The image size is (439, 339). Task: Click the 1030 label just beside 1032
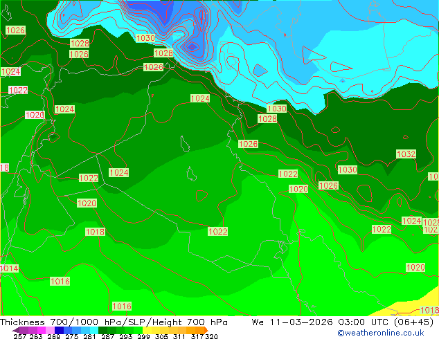click(348, 169)
